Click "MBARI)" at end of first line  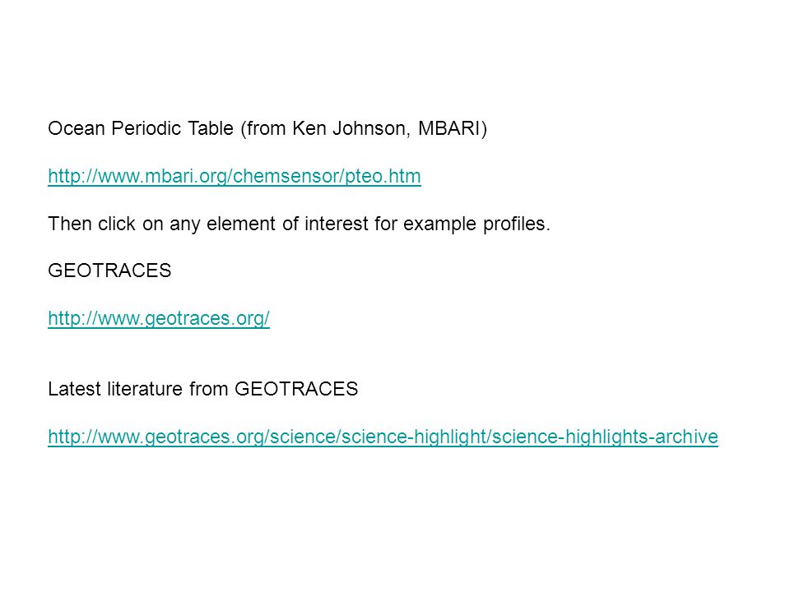point(453,128)
